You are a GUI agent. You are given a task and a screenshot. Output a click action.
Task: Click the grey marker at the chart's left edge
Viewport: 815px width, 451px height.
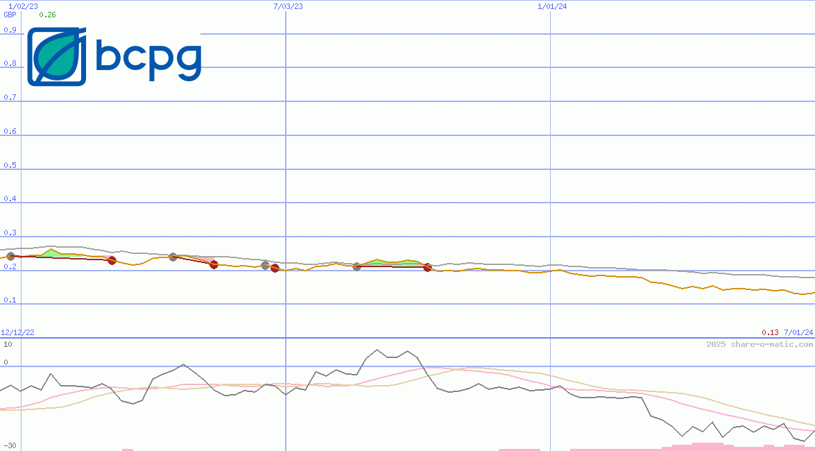tap(10, 257)
